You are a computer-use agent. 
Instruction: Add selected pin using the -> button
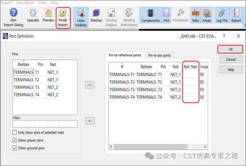click(x=90, y=85)
